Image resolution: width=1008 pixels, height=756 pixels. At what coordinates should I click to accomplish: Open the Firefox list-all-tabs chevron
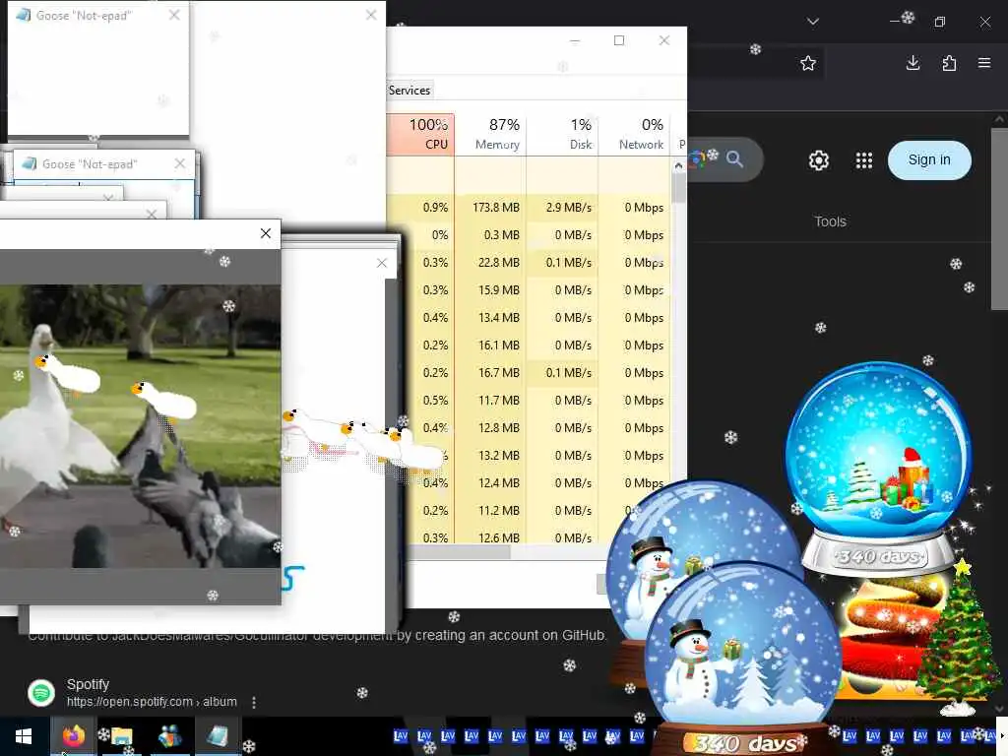click(x=813, y=22)
